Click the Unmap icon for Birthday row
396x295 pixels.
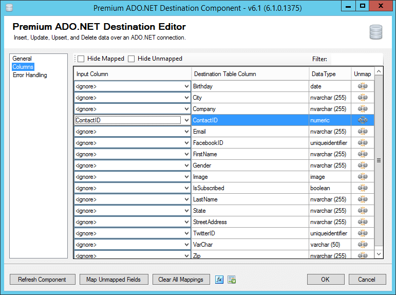(363, 86)
